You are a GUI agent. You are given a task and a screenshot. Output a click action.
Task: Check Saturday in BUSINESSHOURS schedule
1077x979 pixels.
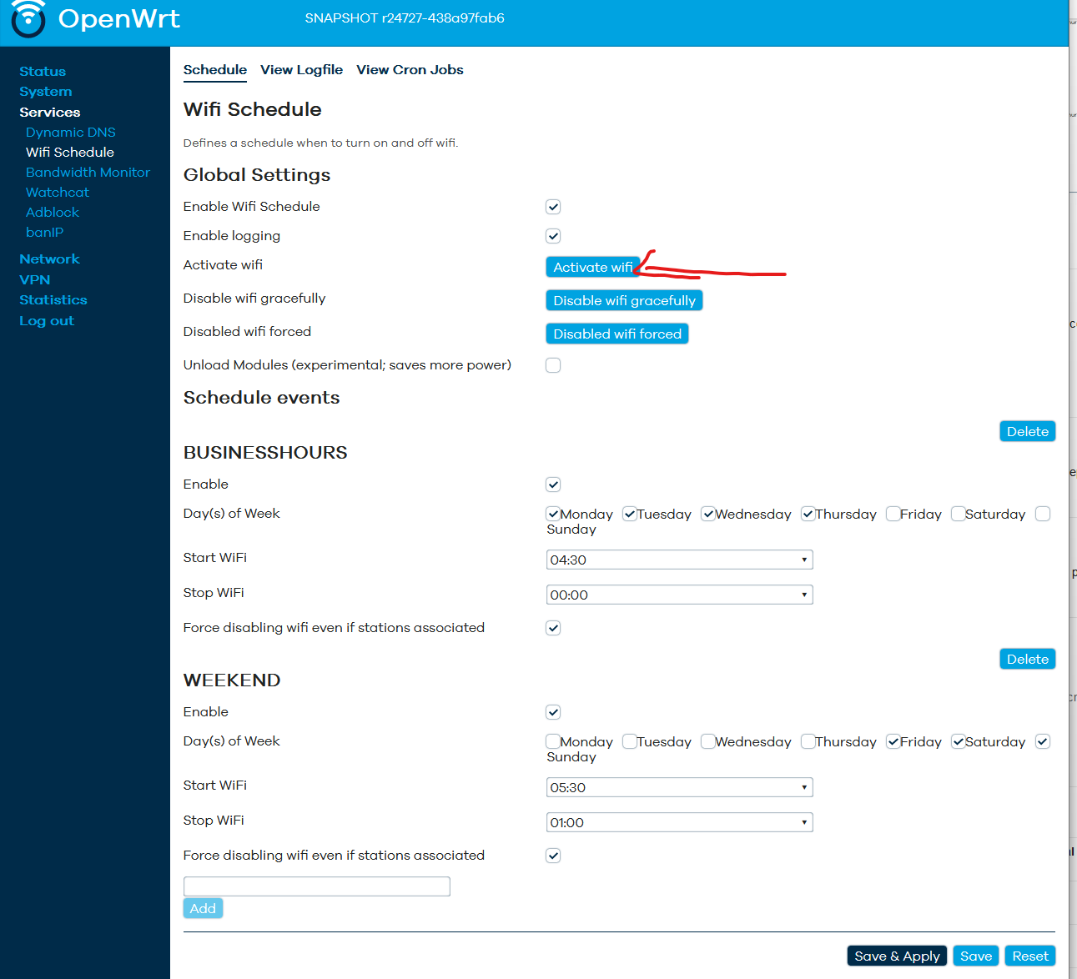[x=959, y=514]
